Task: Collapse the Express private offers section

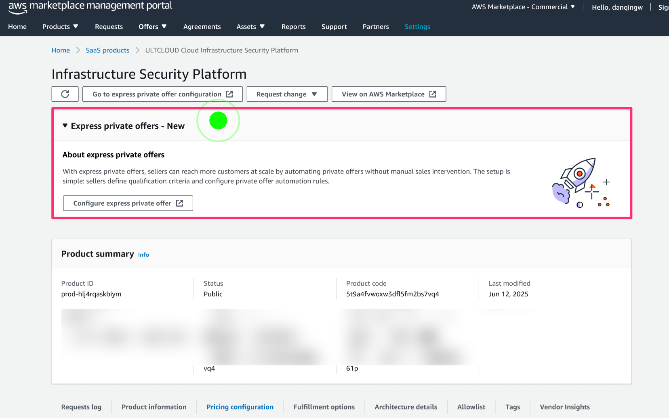Action: click(x=65, y=126)
